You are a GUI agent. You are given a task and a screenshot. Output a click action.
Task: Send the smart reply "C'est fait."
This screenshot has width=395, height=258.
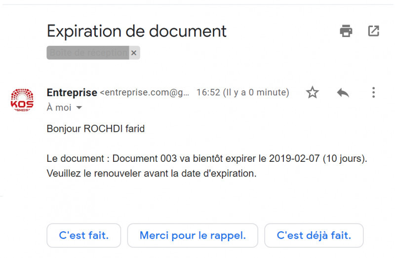[x=83, y=235]
